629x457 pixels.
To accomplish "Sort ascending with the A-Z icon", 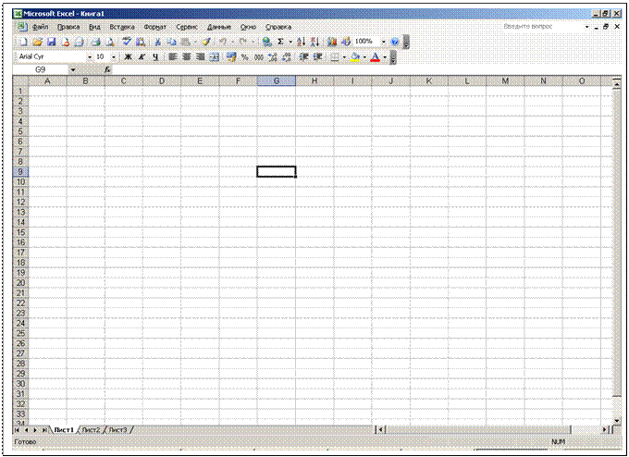I will pos(301,42).
